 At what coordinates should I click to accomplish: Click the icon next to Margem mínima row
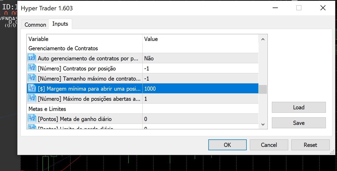coord(32,89)
